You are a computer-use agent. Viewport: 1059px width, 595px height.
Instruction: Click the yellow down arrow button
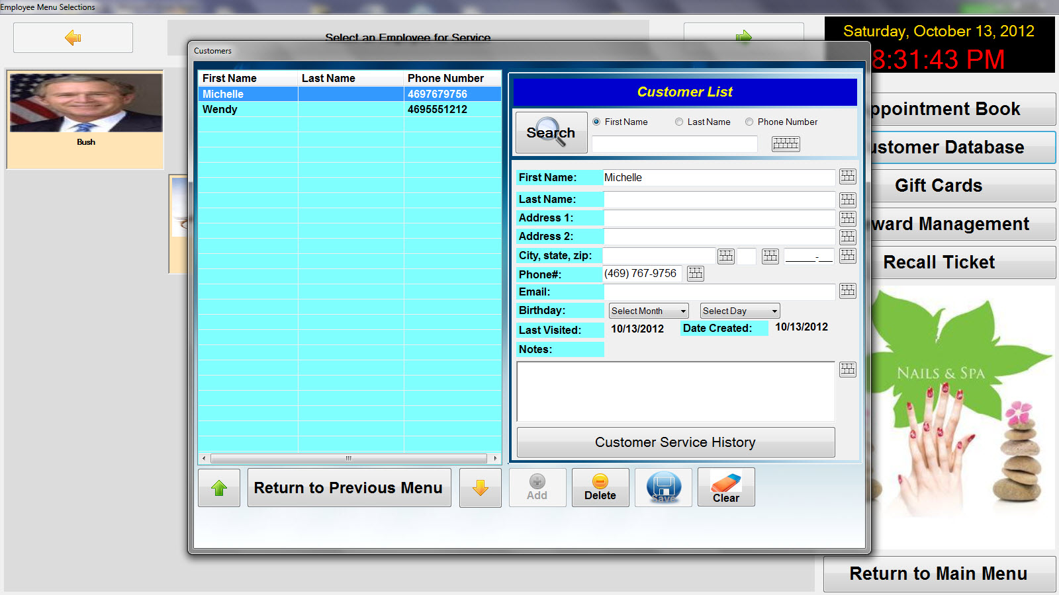coord(480,488)
